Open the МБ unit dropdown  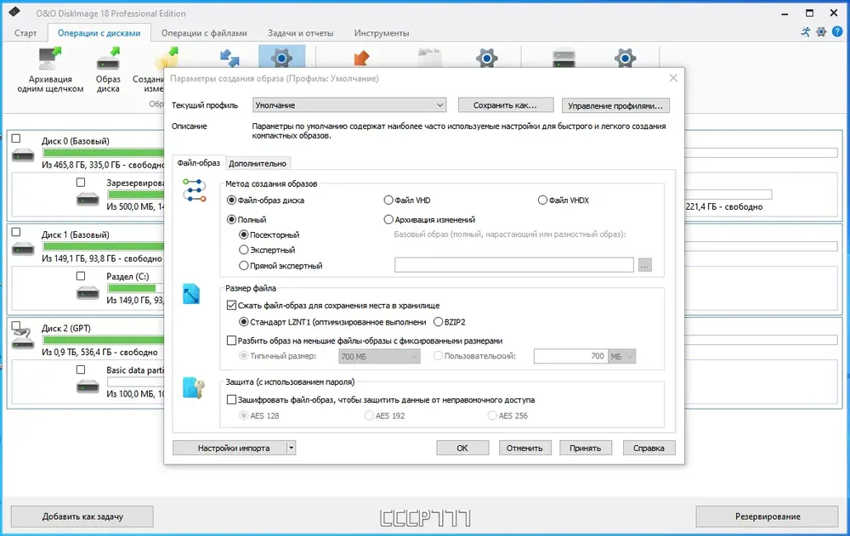pyautogui.click(x=622, y=356)
